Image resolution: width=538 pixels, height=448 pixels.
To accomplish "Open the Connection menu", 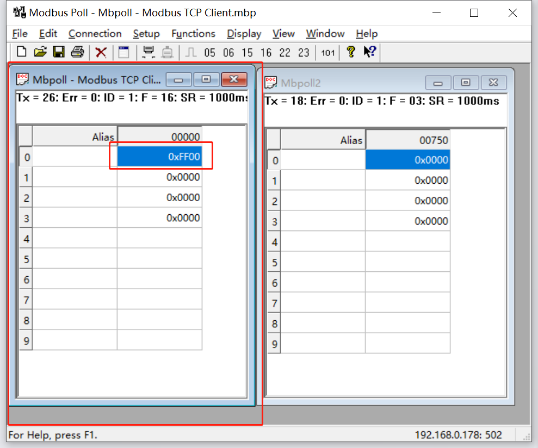I will point(95,34).
